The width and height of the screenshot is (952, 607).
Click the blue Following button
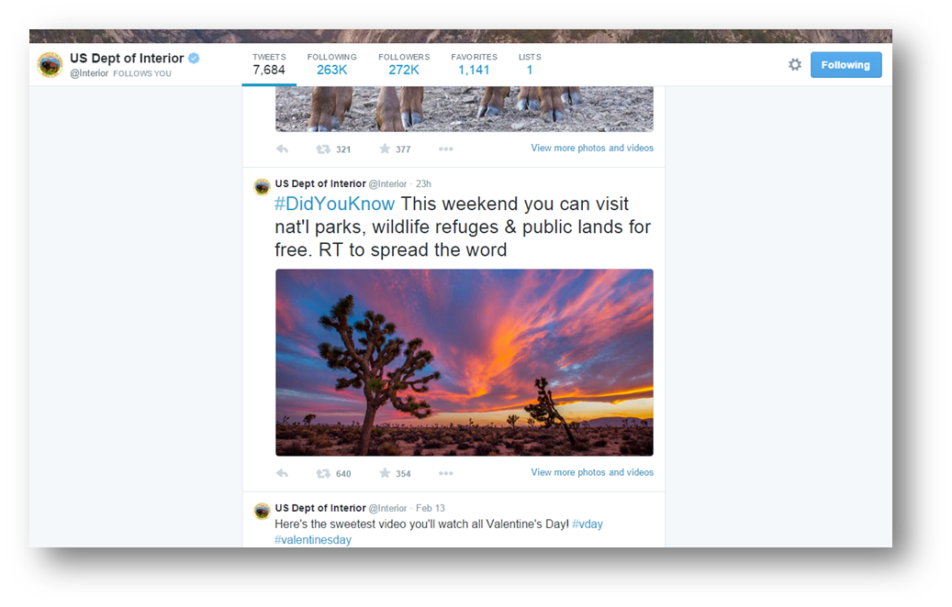pos(846,65)
